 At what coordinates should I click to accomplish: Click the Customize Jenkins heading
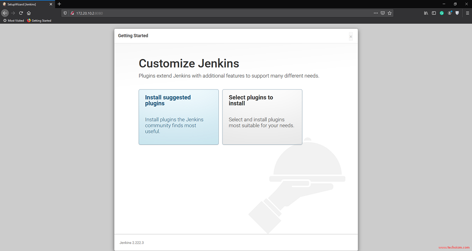(x=189, y=64)
